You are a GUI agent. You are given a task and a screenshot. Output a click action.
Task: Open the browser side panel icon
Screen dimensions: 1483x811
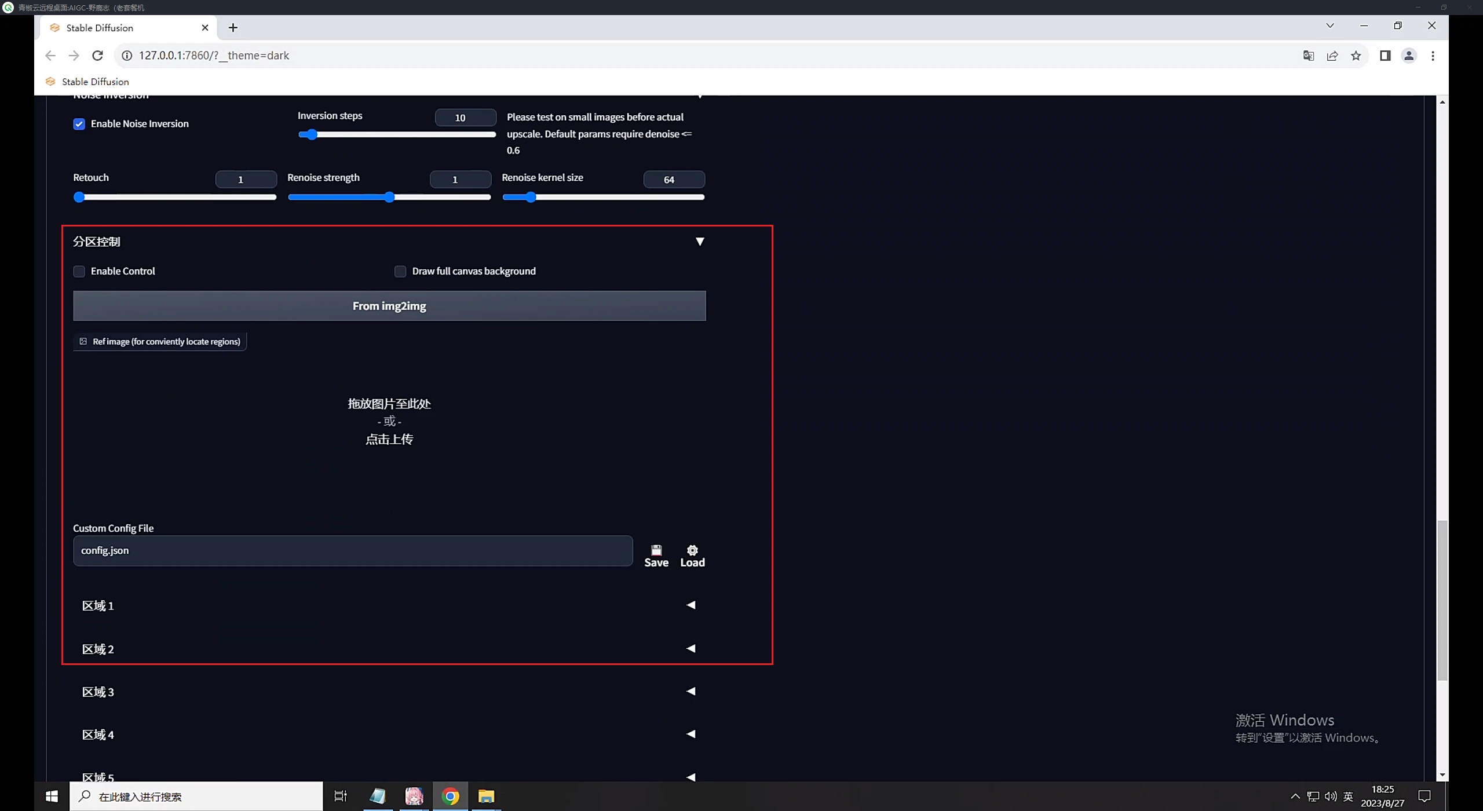1385,56
